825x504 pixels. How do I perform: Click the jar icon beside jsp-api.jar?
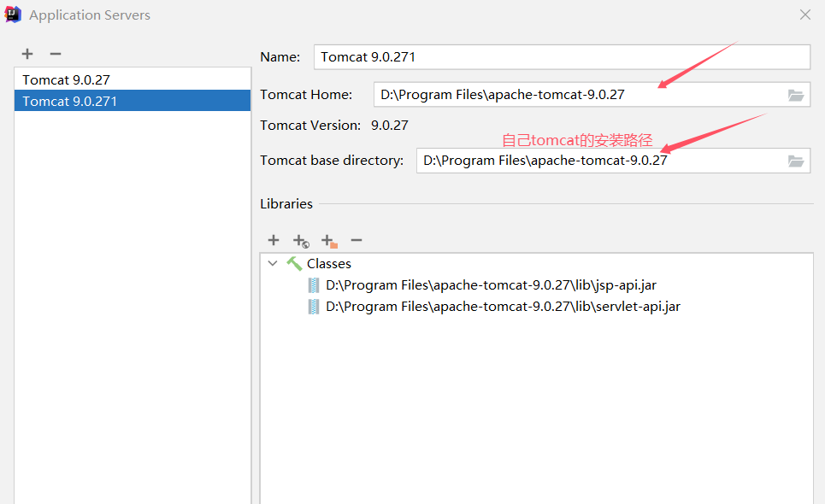pyautogui.click(x=314, y=285)
